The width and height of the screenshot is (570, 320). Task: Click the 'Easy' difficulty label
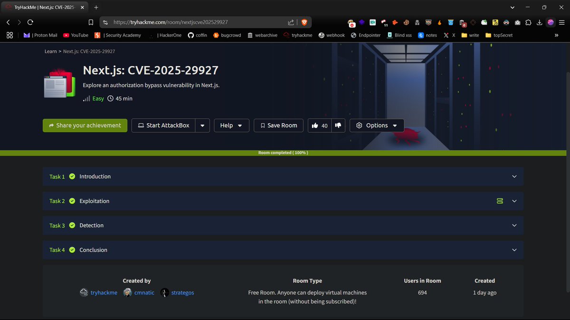pos(98,99)
